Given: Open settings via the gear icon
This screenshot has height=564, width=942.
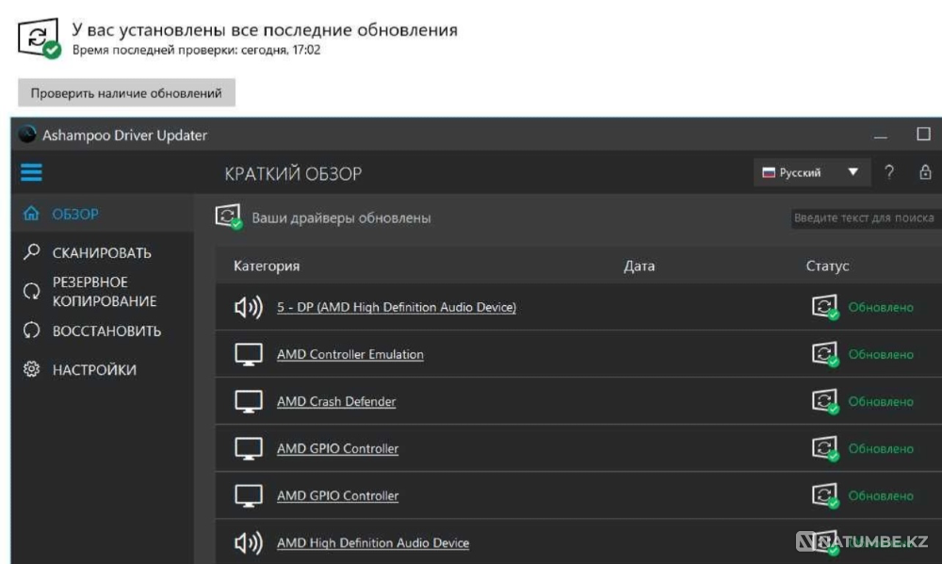Looking at the screenshot, I should pyautogui.click(x=29, y=369).
